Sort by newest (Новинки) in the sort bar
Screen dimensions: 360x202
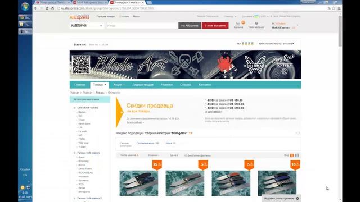(154, 155)
